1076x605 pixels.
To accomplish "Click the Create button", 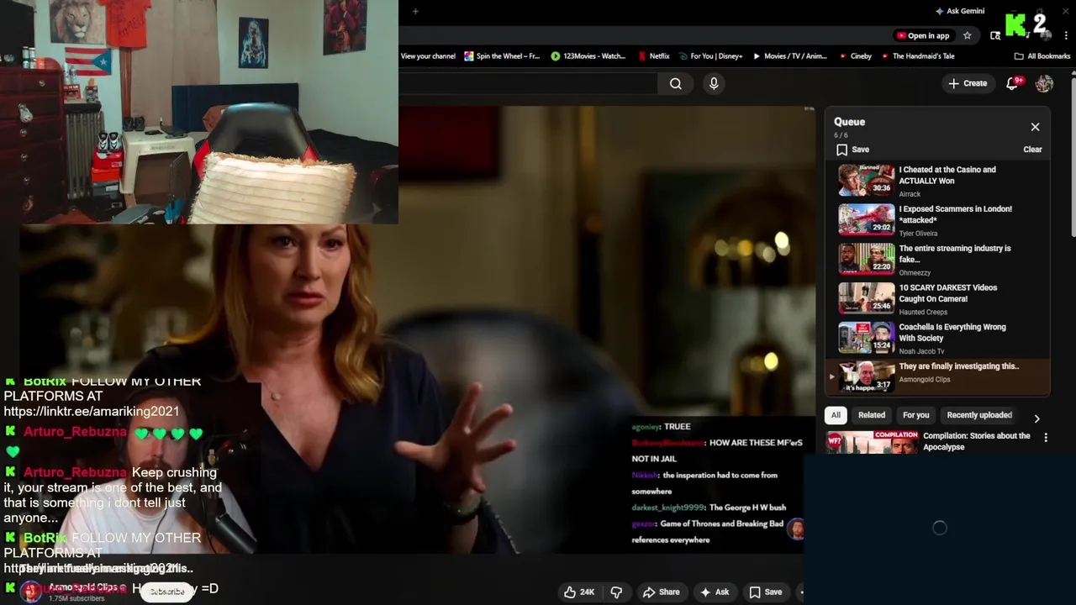I will coord(968,83).
